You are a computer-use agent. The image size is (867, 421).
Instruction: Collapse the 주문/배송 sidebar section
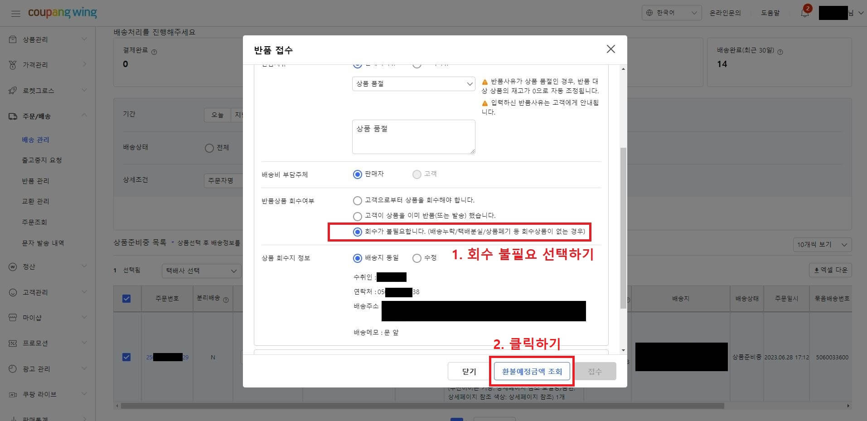[x=84, y=116]
